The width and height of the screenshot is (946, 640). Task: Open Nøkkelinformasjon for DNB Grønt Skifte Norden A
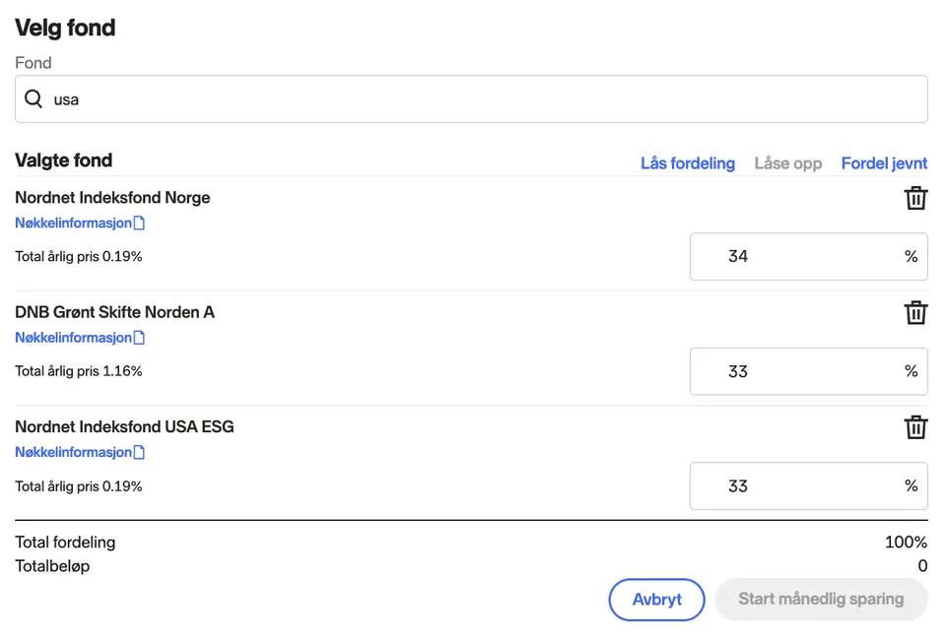73,338
